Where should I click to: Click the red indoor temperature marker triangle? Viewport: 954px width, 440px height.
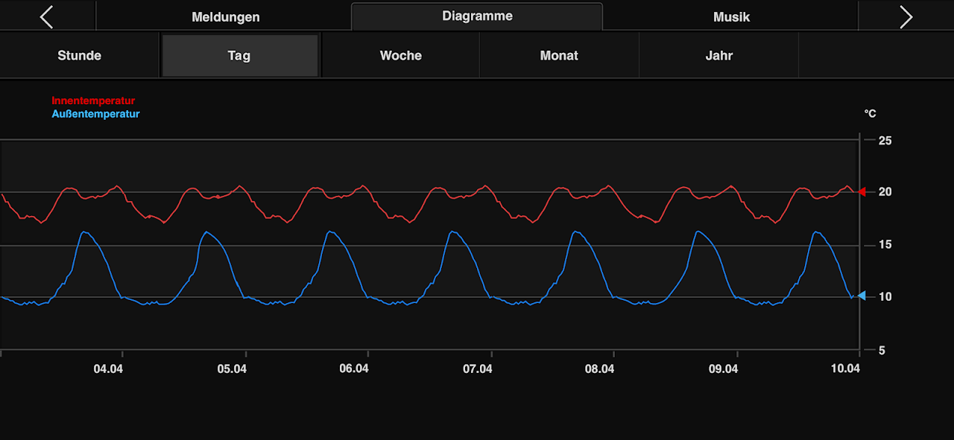coord(862,192)
